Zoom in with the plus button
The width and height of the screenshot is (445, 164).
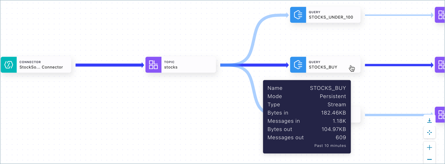(429, 148)
